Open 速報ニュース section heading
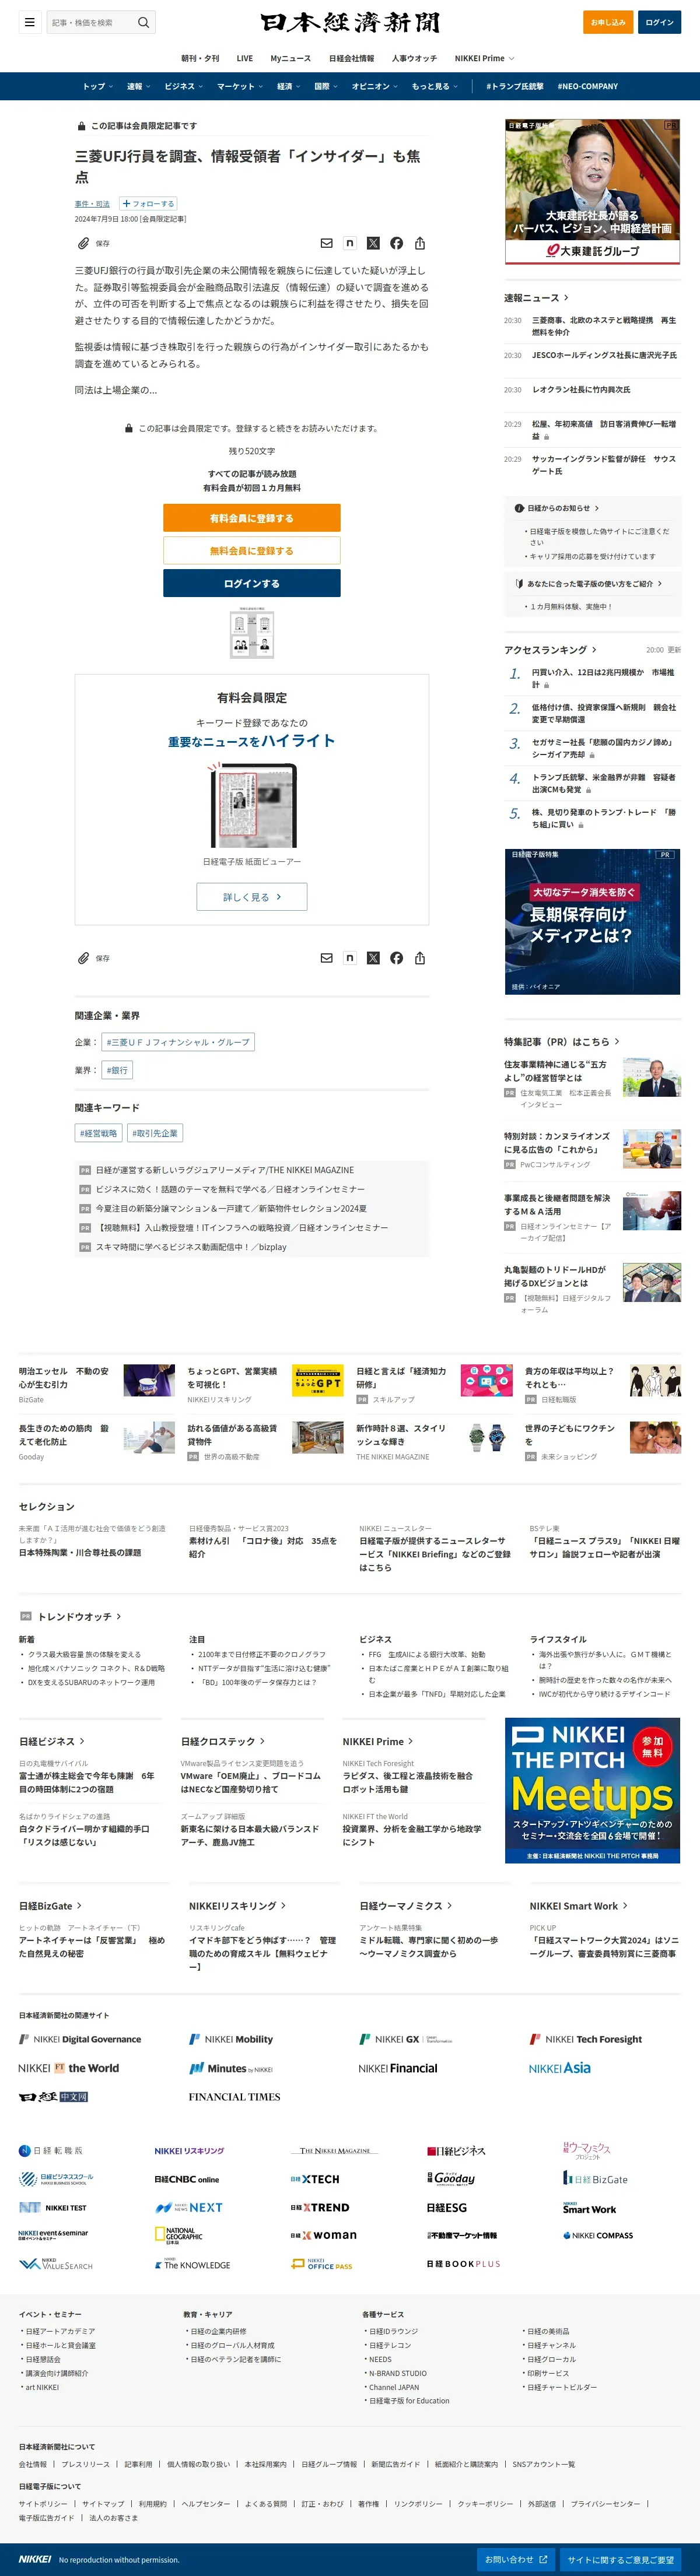700x2576 pixels. tap(536, 298)
